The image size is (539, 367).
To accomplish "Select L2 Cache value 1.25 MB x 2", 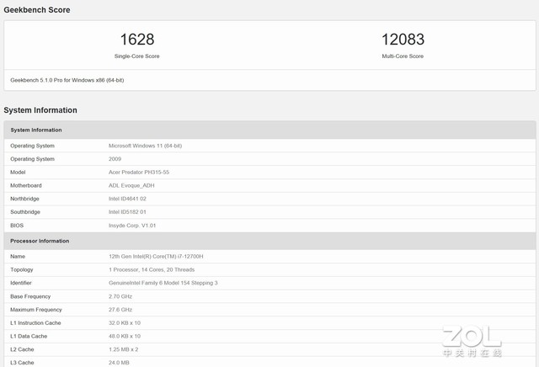I will point(124,349).
